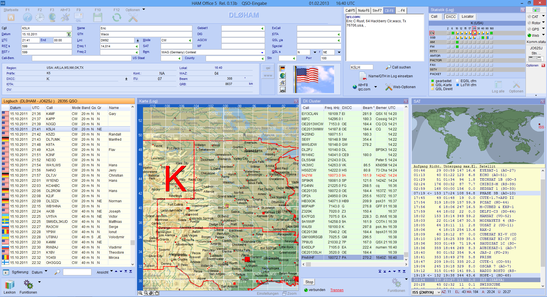
Task: Select the DXCC statistics tab
Action: pos(451,17)
